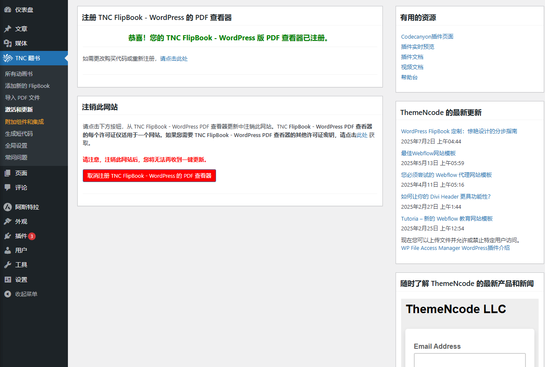The width and height of the screenshot is (545, 367).
Task: Click the 有用的资源 panel heading
Action: pyautogui.click(x=418, y=17)
